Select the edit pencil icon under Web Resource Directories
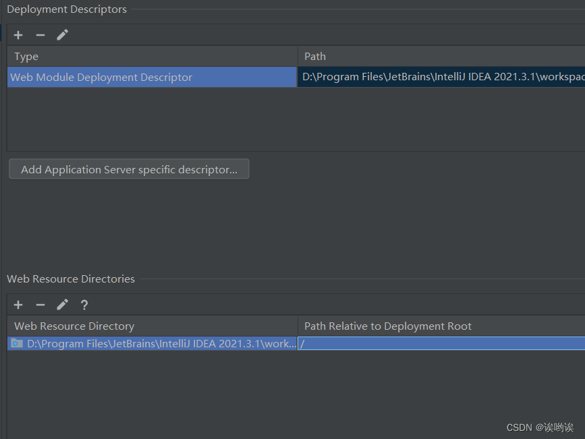Screen dimensions: 585x439 click(x=62, y=304)
